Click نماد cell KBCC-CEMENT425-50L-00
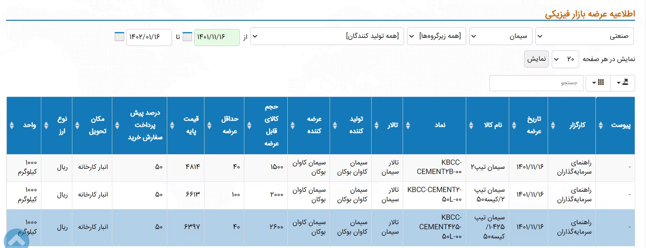This screenshot has width=646, height=248. click(x=434, y=227)
